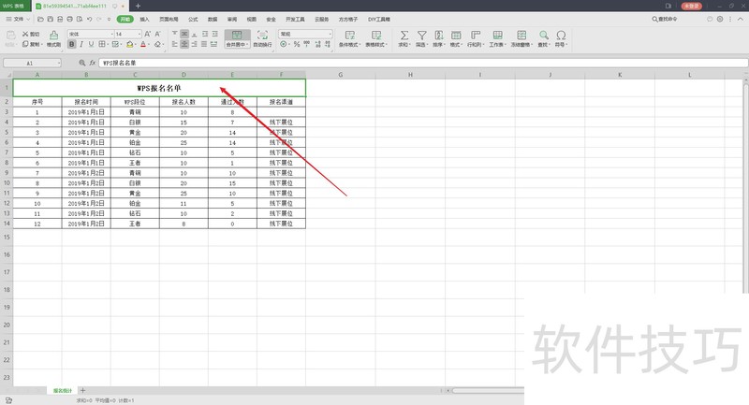Open the font name dropdown
This screenshot has height=405, width=749.
click(x=112, y=35)
